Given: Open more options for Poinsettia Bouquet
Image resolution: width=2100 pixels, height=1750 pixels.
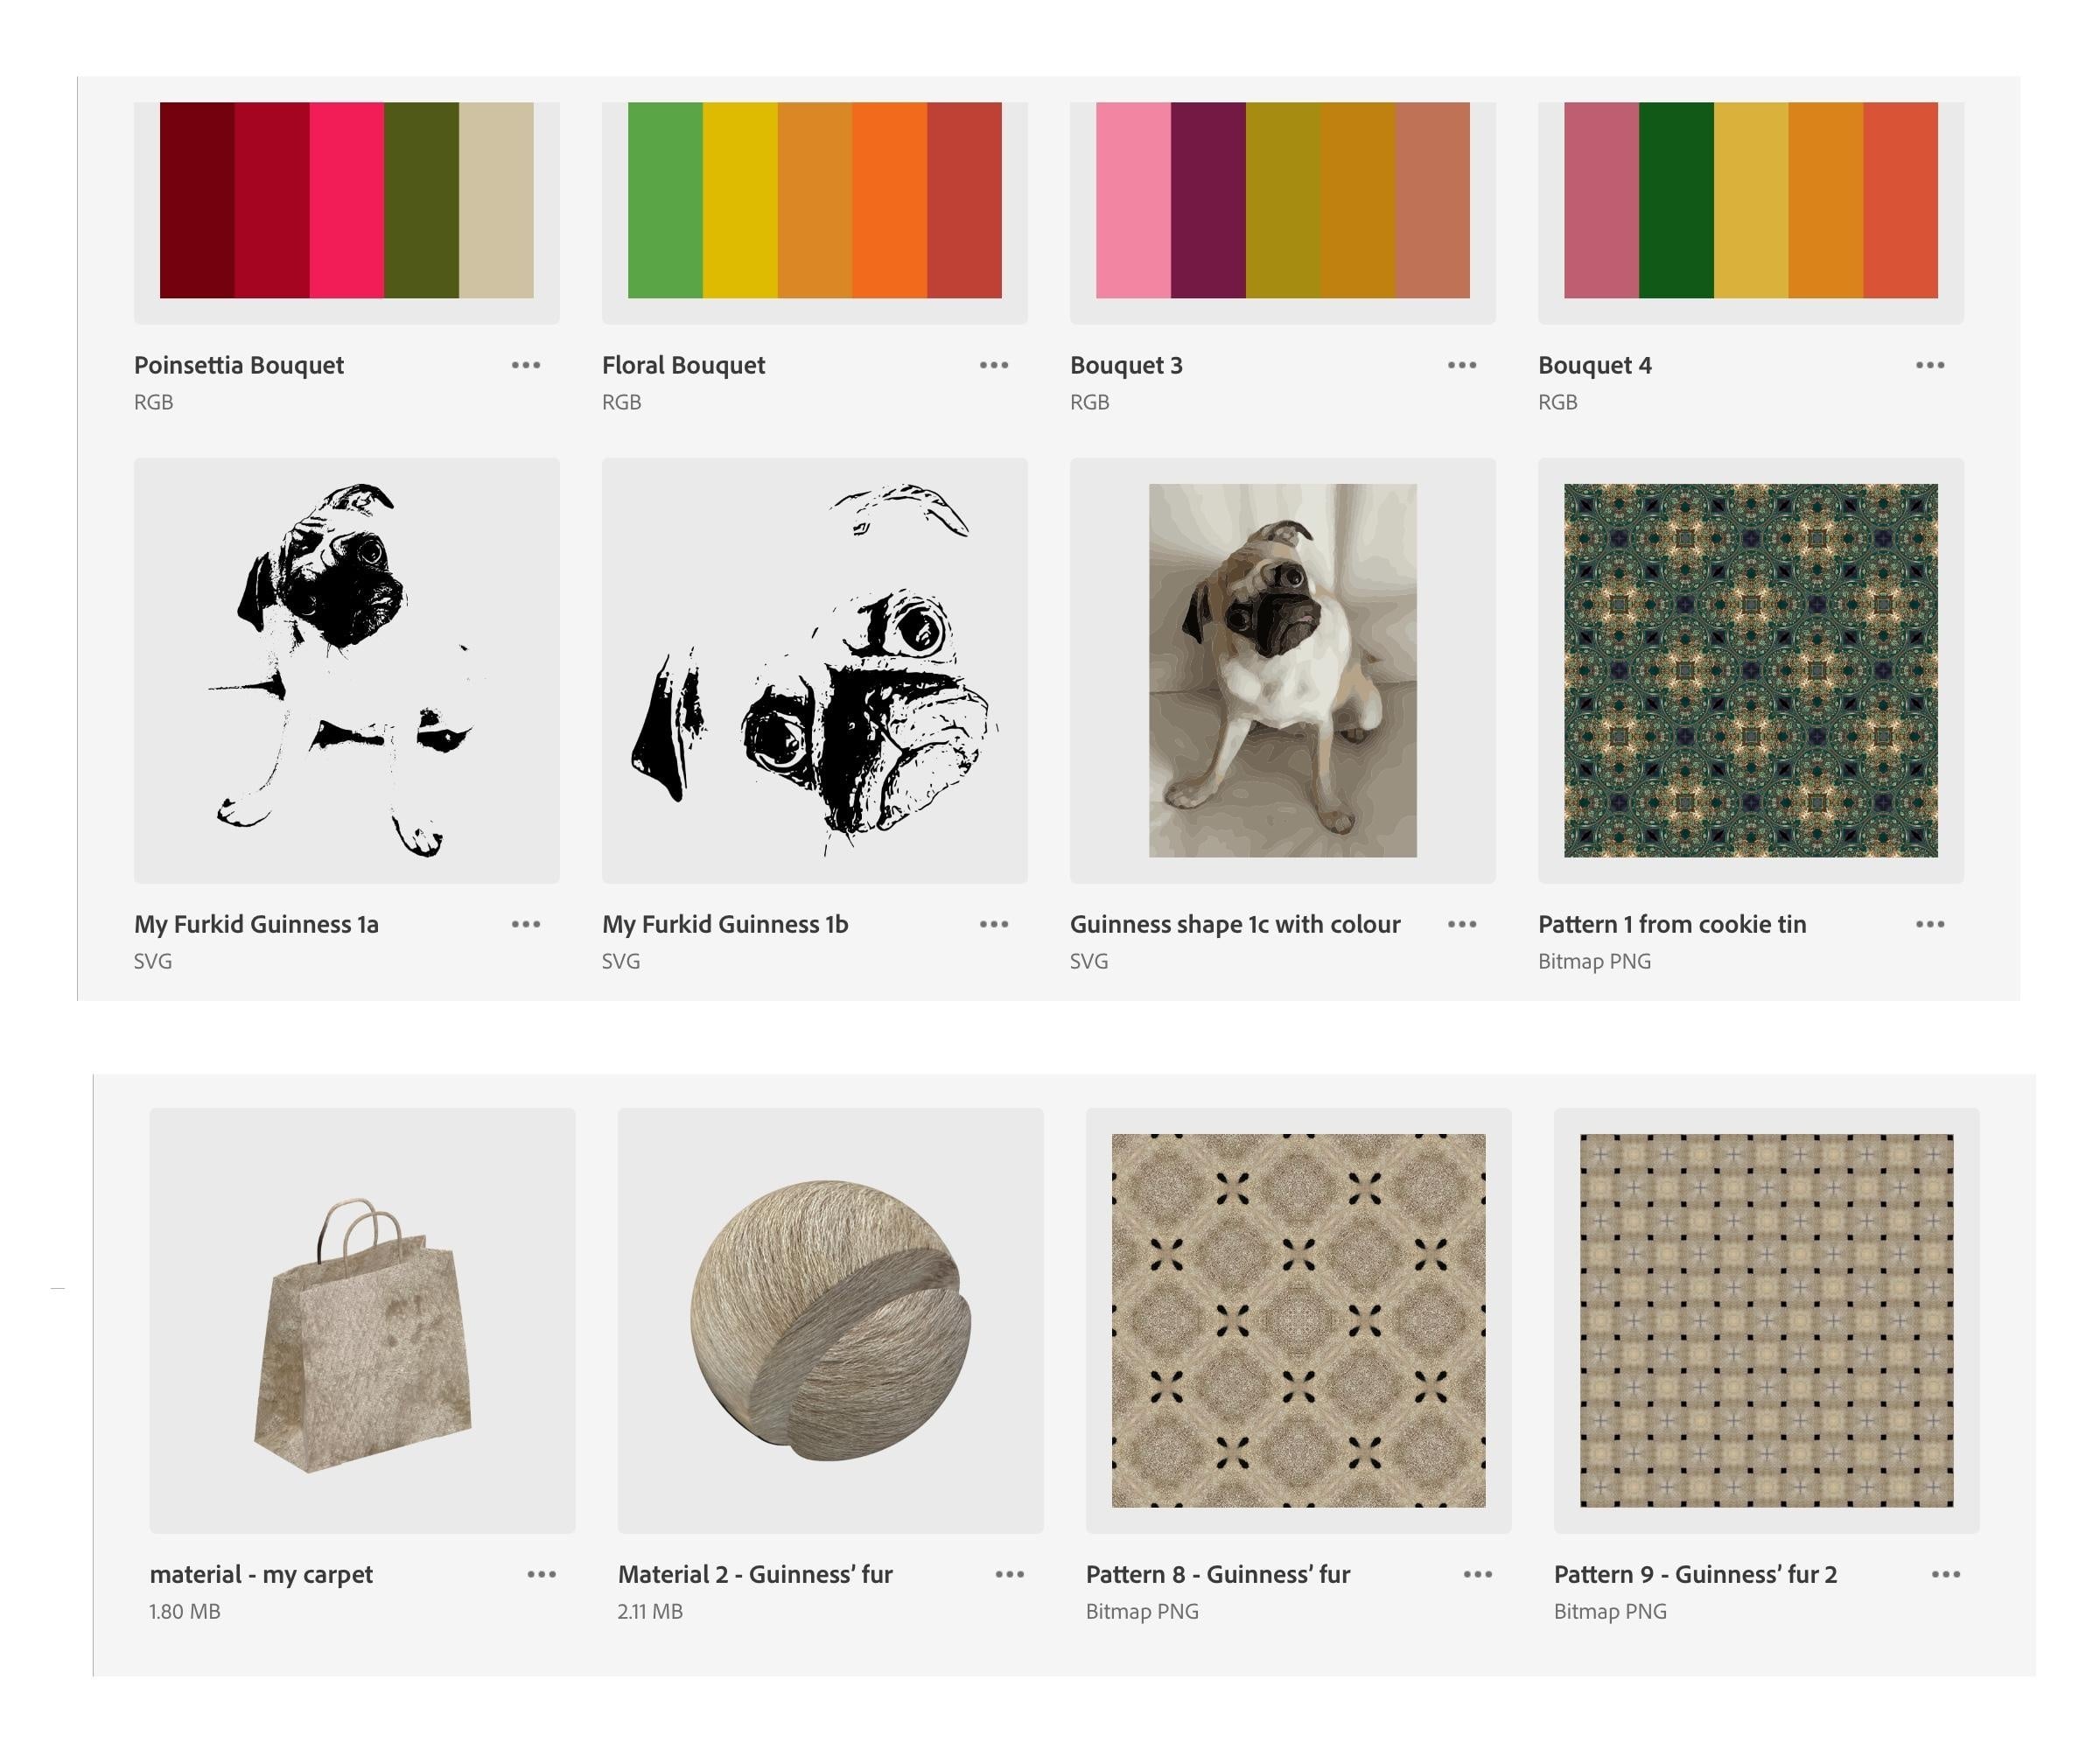Looking at the screenshot, I should 526,365.
